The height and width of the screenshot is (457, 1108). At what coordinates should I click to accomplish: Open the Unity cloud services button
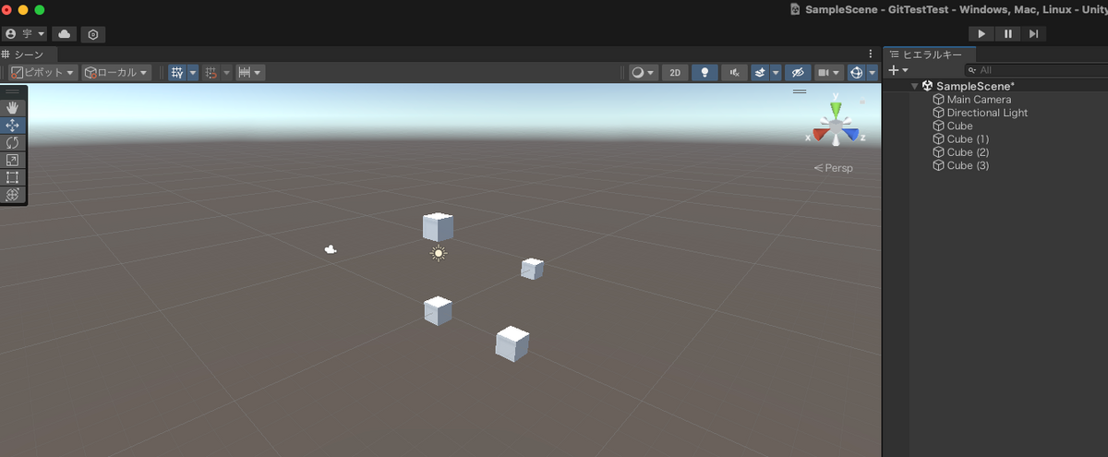click(x=65, y=34)
